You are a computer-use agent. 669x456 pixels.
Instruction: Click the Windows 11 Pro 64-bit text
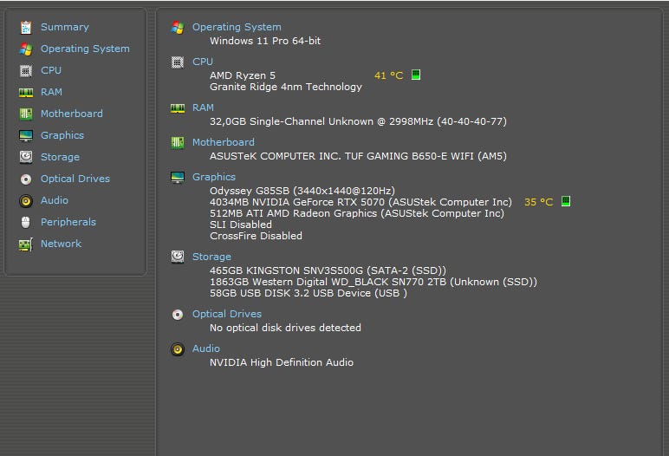click(x=265, y=41)
